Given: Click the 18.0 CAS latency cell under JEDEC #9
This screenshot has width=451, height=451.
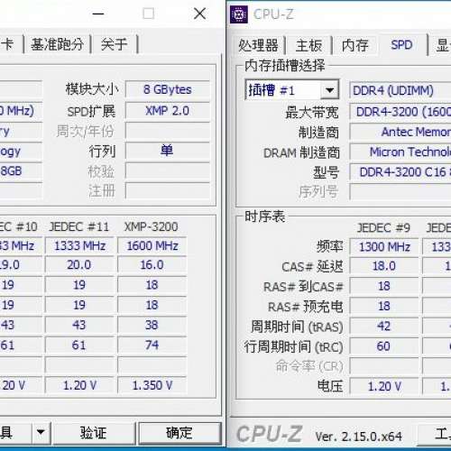Looking at the screenshot, I should click(x=384, y=266).
